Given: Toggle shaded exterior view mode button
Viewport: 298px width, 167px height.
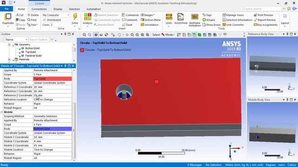Looking at the screenshot, I should pyautogui.click(x=96, y=35).
